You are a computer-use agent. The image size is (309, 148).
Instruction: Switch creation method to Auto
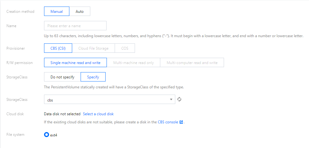point(80,12)
